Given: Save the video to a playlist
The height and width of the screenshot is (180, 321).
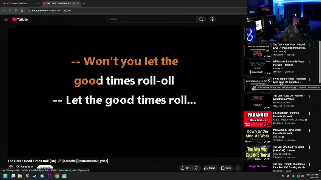Looking at the screenshot, I should click(226, 168).
